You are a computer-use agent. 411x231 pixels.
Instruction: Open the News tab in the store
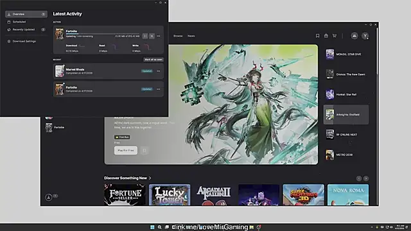tap(191, 36)
